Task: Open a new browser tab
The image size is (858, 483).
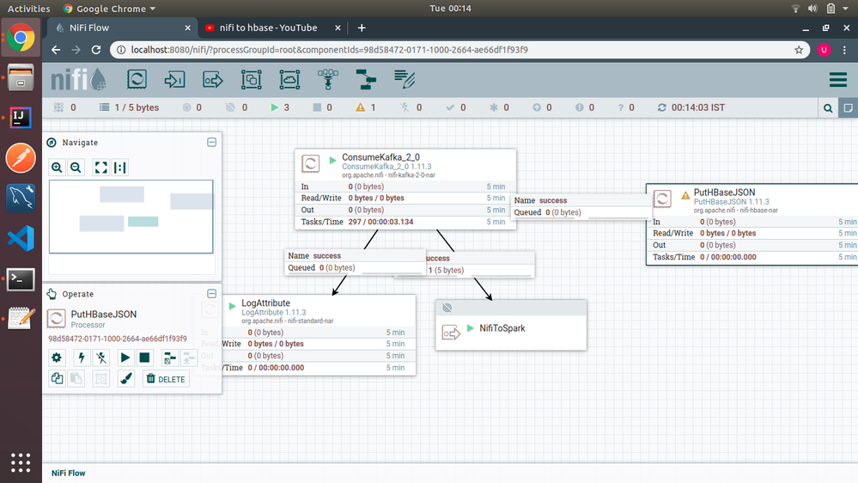Action: [x=362, y=28]
